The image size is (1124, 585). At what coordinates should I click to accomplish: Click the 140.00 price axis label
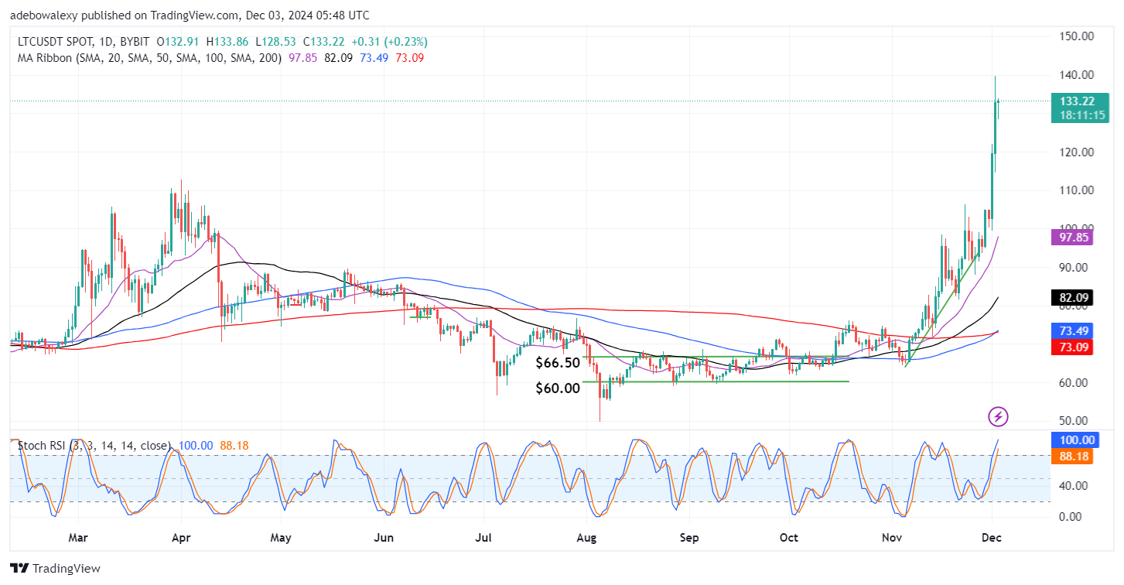click(1076, 75)
